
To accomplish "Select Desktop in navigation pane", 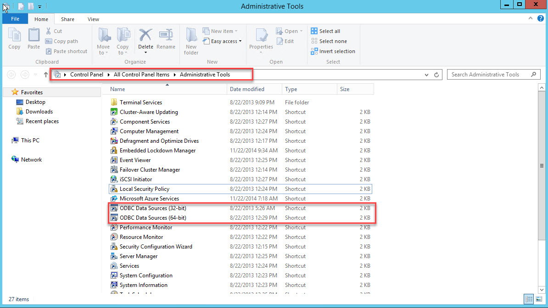I will [x=31, y=102].
